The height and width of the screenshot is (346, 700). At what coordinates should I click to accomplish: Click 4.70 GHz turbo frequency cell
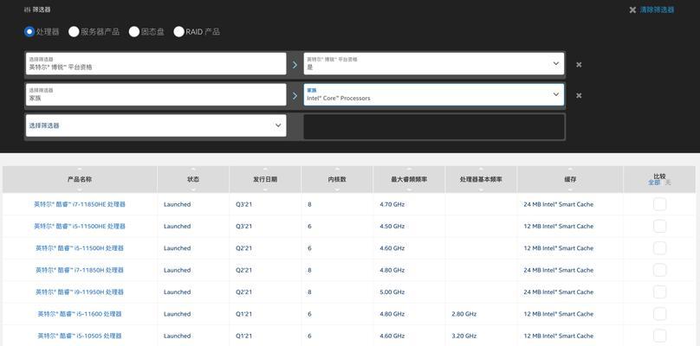click(392, 204)
